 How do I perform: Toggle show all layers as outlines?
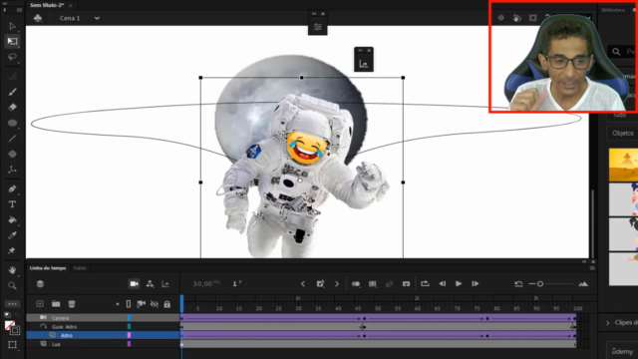[129, 304]
